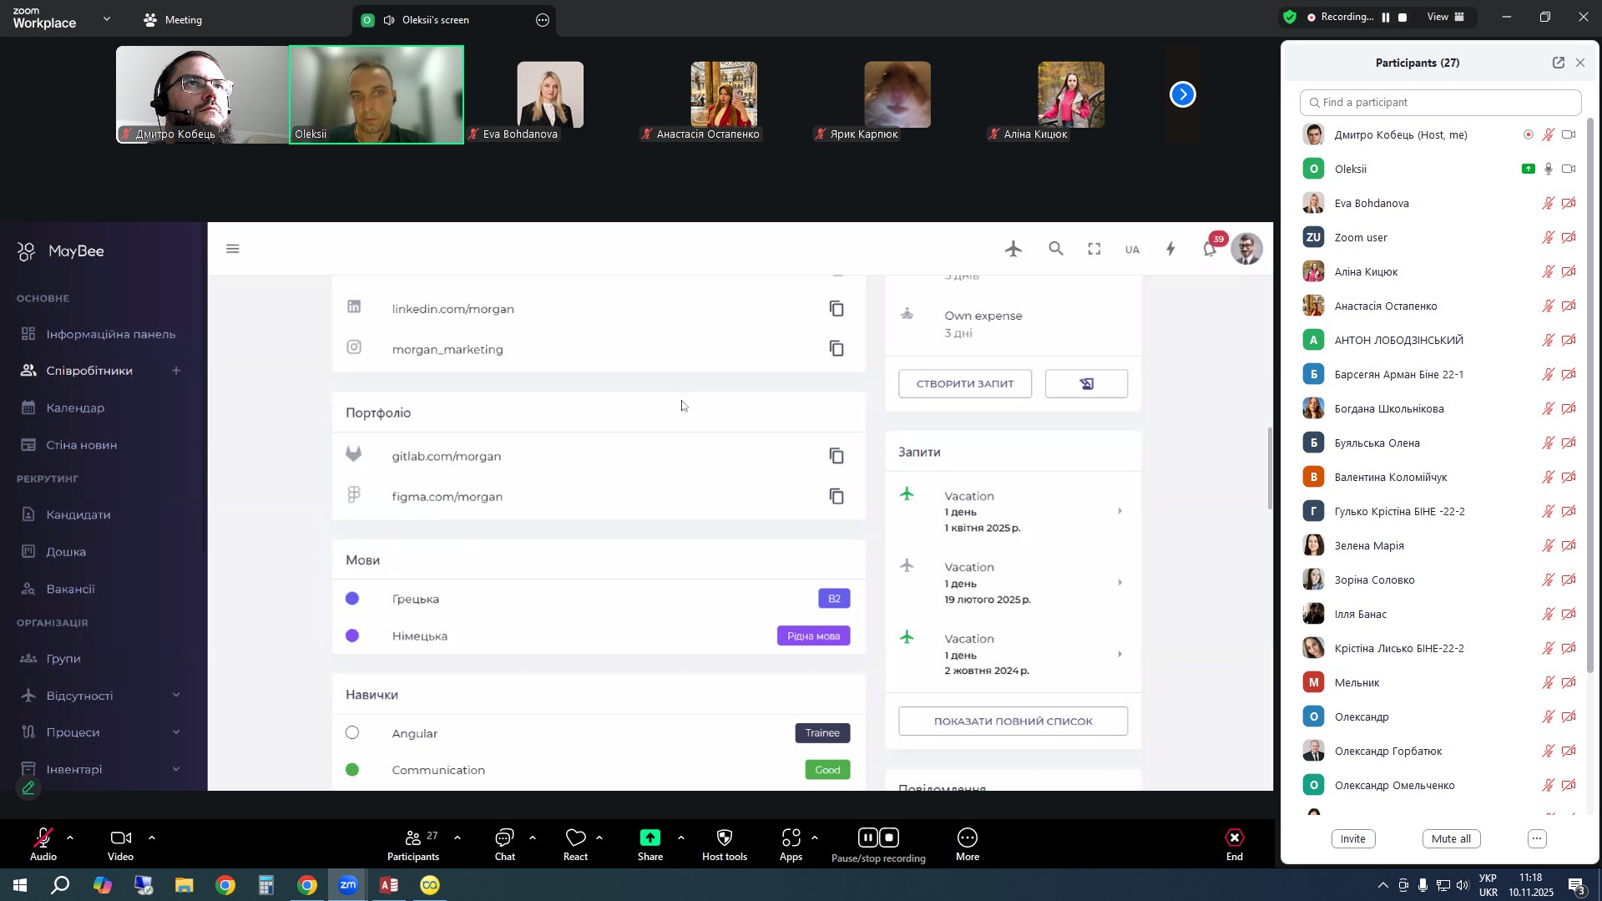The height and width of the screenshot is (901, 1602).
Task: Open Host tools shield icon
Action: click(x=724, y=838)
